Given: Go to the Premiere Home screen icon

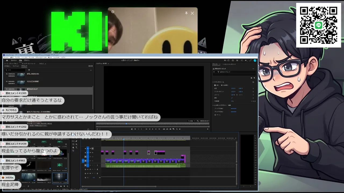Looking at the screenshot, I should click(7, 60).
